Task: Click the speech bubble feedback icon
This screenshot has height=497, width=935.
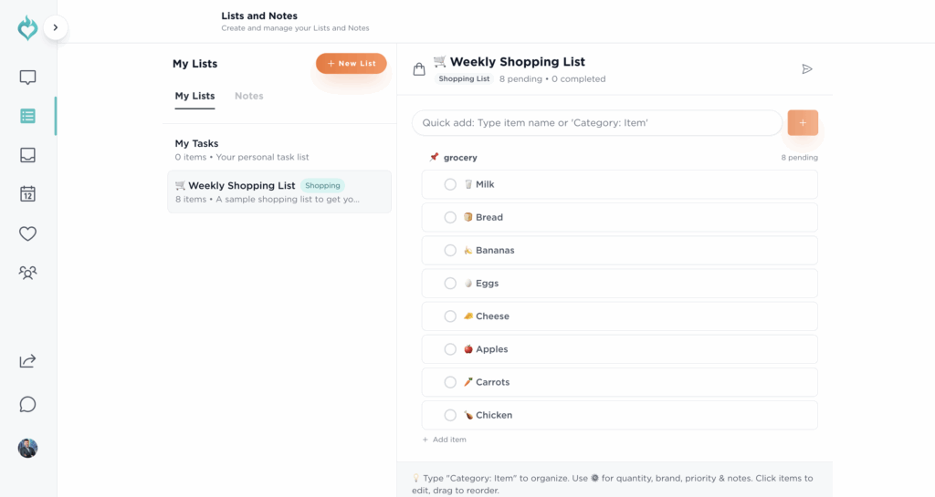Action: pyautogui.click(x=27, y=404)
